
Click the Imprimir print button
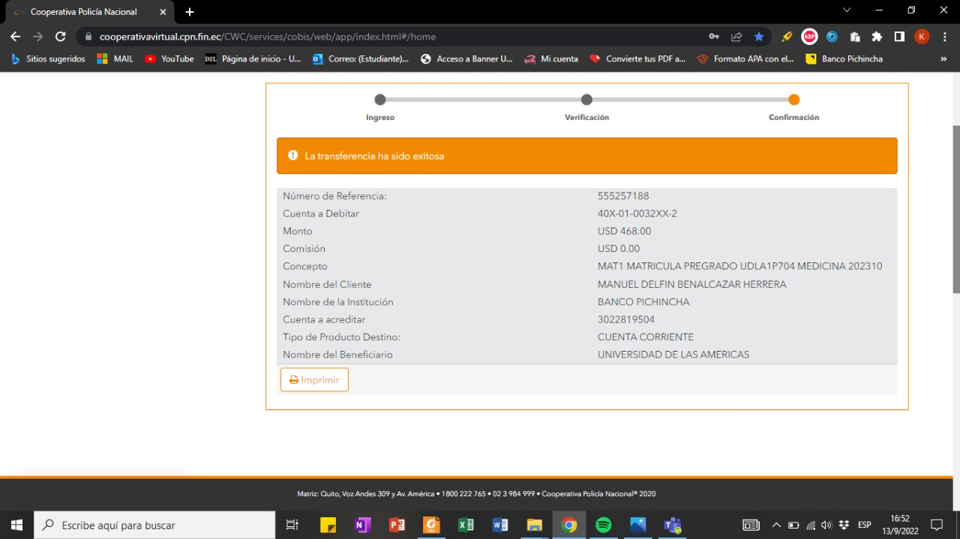point(314,380)
